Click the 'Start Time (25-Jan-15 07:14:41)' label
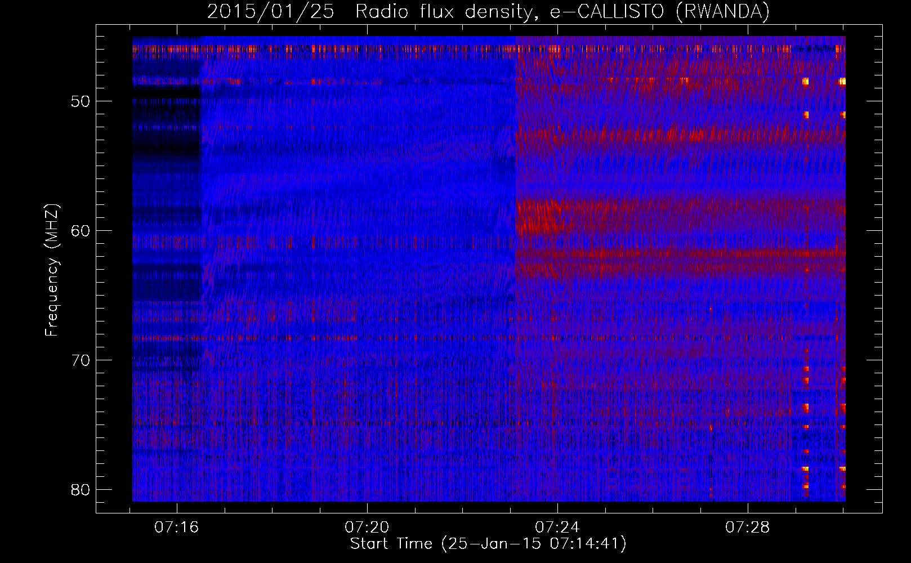 tap(488, 544)
